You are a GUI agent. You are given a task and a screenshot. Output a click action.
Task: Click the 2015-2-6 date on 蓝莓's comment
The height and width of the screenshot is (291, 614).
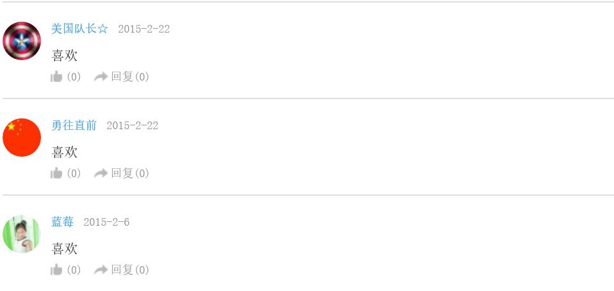point(106,222)
